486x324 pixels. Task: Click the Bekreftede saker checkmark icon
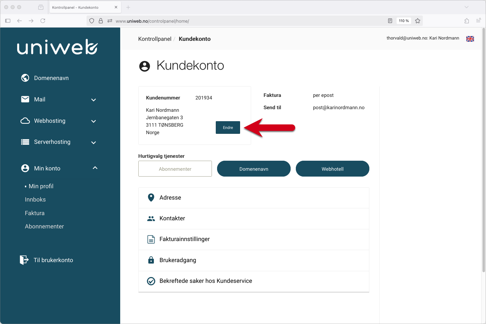click(x=151, y=281)
